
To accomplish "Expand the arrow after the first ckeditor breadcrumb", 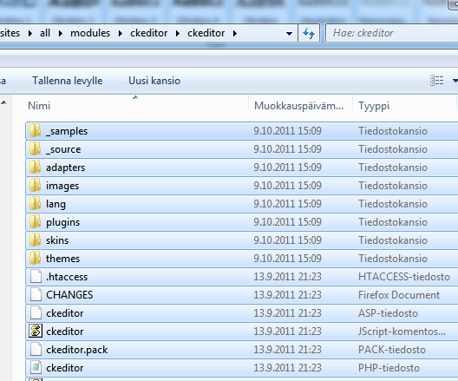I will point(178,33).
